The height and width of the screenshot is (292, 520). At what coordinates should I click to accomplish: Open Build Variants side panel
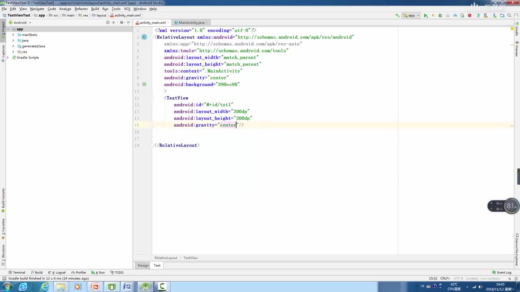click(3, 200)
